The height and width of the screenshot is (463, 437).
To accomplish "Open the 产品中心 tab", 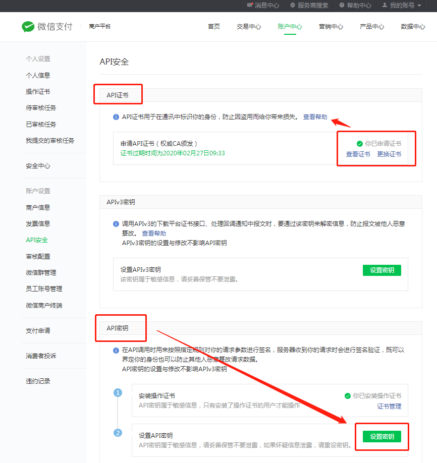I will click(372, 27).
